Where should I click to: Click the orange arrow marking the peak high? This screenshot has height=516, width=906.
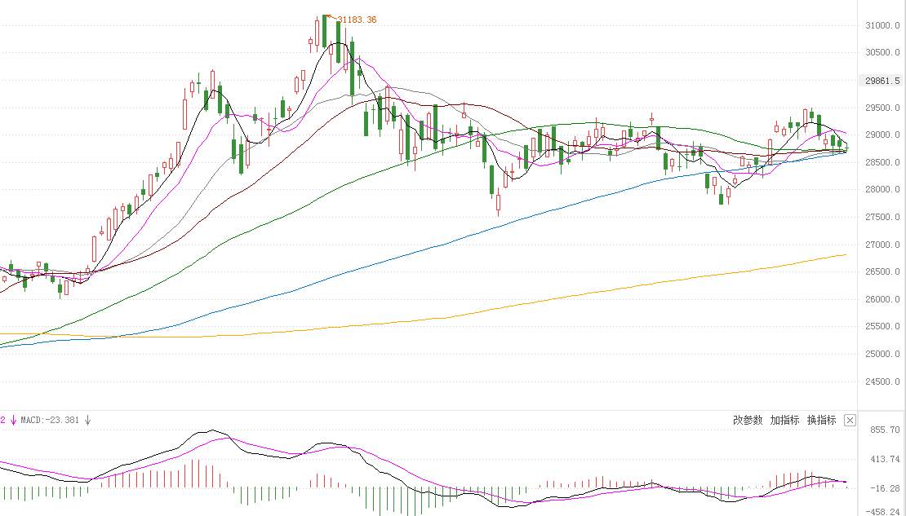click(331, 18)
